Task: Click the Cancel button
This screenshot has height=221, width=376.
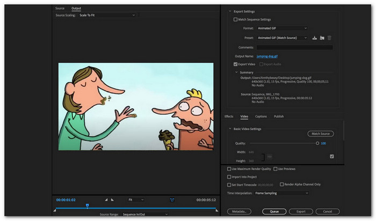Action: pos(328,211)
